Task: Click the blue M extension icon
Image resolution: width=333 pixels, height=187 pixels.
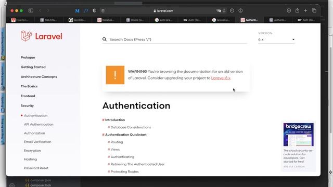Action: click(x=78, y=10)
